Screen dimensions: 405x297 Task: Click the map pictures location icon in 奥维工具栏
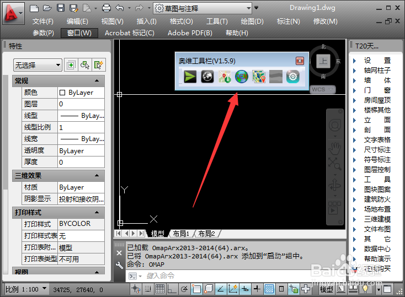[259, 77]
